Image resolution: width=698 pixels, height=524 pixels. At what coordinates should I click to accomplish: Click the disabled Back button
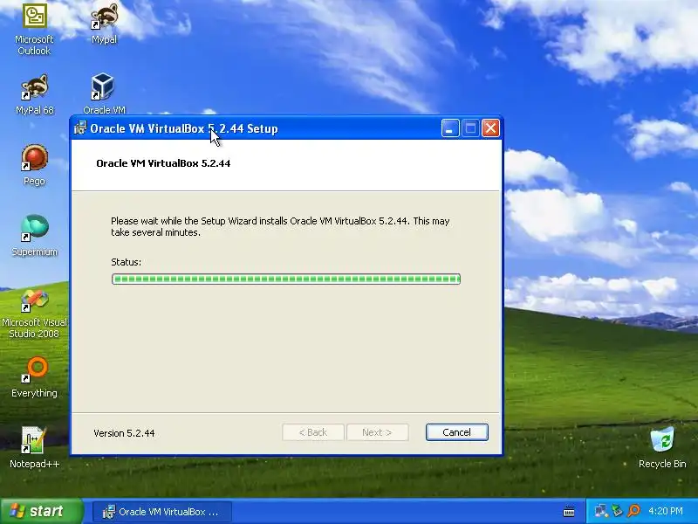[x=313, y=432]
